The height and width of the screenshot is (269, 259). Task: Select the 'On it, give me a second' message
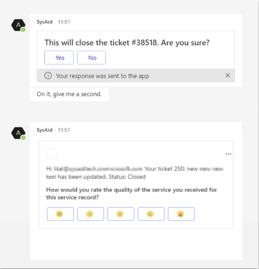point(69,94)
